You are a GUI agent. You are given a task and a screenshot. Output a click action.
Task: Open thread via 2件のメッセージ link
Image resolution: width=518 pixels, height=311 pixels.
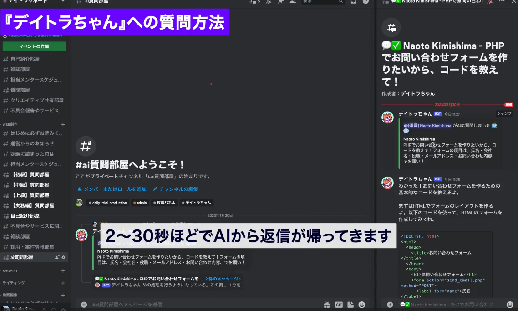(223, 279)
